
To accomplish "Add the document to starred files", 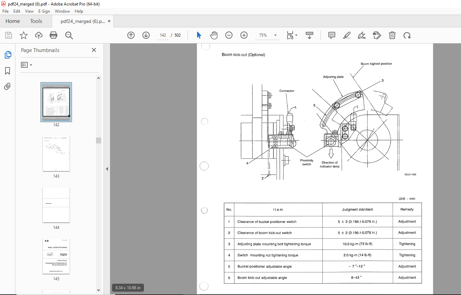I will click(x=23, y=35).
